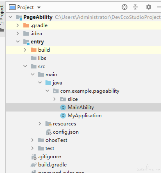Select the MainAbility class name

pos(81,107)
